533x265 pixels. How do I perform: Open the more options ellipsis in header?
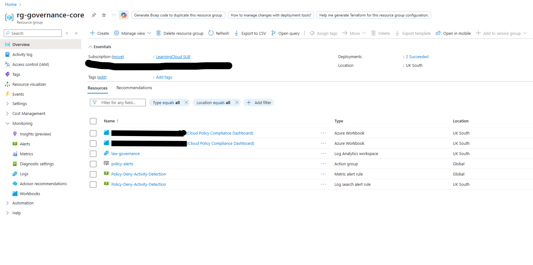click(x=114, y=15)
